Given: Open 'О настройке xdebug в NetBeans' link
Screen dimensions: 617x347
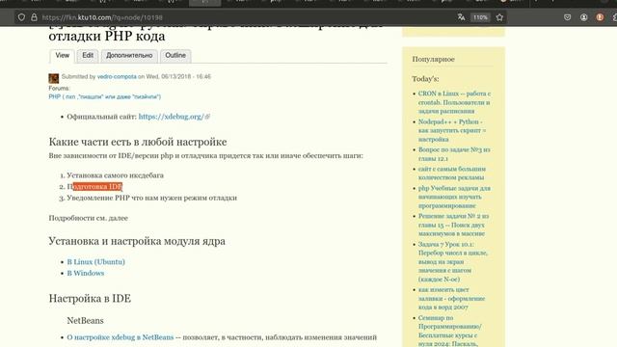Looking at the screenshot, I should [120, 337].
